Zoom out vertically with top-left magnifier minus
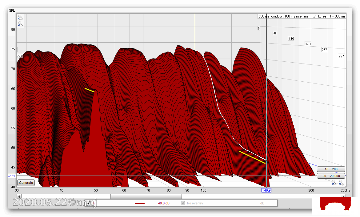The image size is (360, 217). 20,24
